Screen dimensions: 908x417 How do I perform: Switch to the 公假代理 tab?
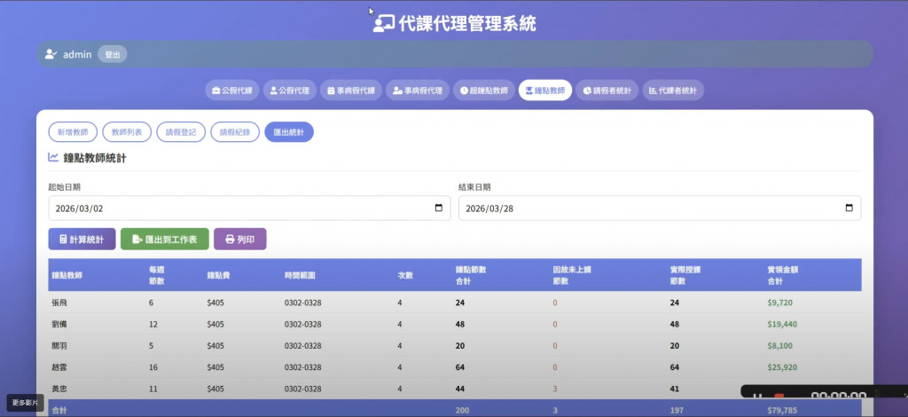click(x=289, y=90)
